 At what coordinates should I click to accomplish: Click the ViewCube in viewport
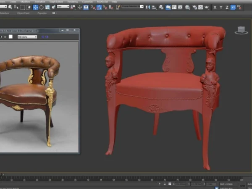click(x=241, y=30)
